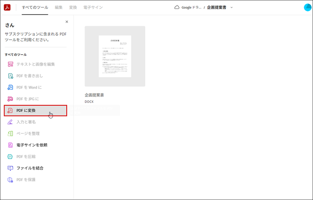Click the Adobe Acrobat logo icon

(x=7, y=7)
